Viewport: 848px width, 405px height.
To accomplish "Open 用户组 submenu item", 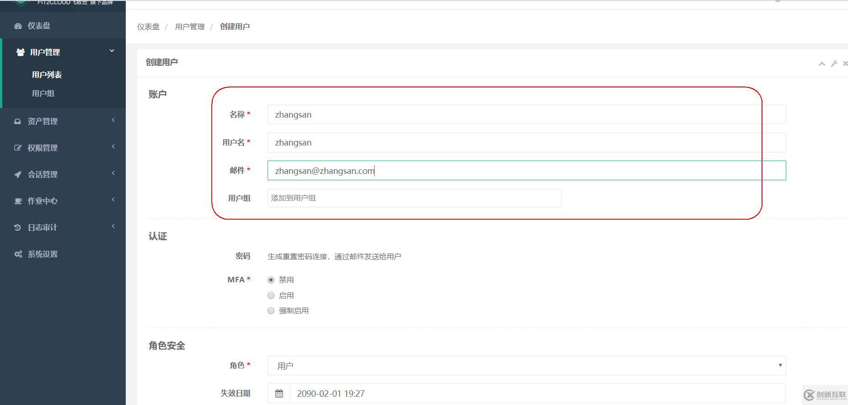I will coord(43,93).
